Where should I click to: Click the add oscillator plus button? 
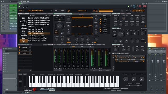click(x=92, y=14)
